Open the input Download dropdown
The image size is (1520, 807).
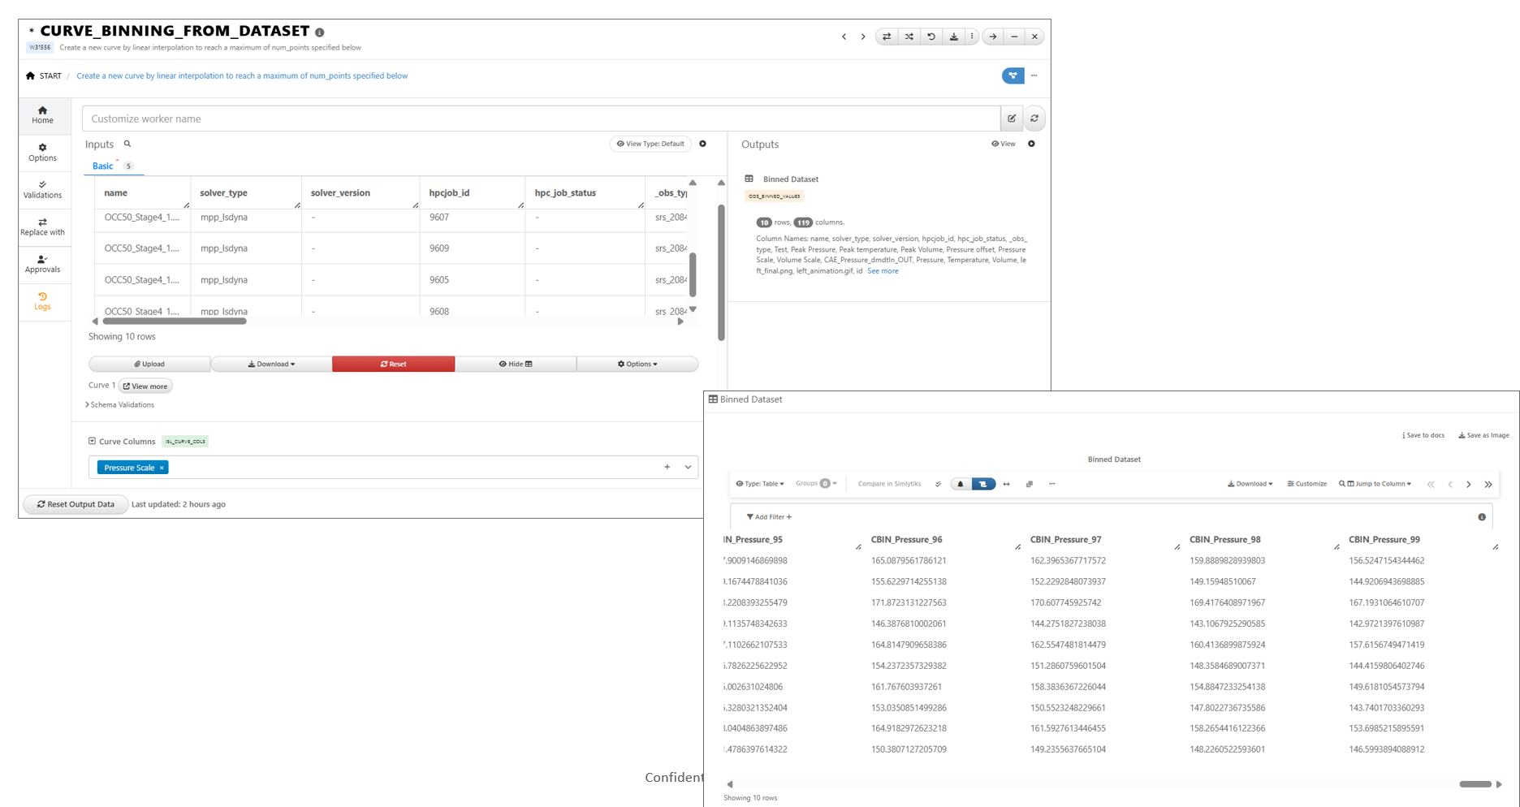point(271,364)
